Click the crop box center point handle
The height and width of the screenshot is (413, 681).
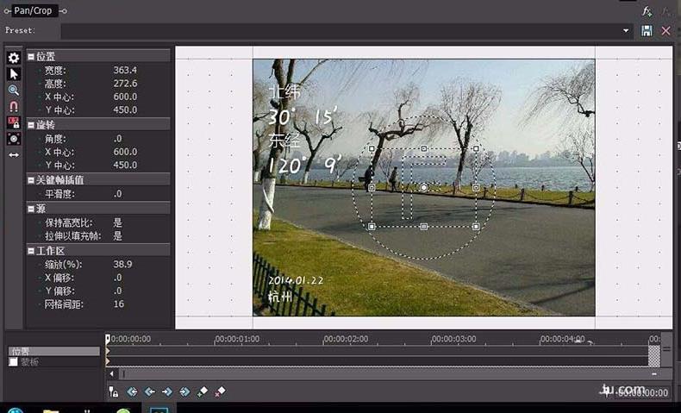tap(424, 188)
